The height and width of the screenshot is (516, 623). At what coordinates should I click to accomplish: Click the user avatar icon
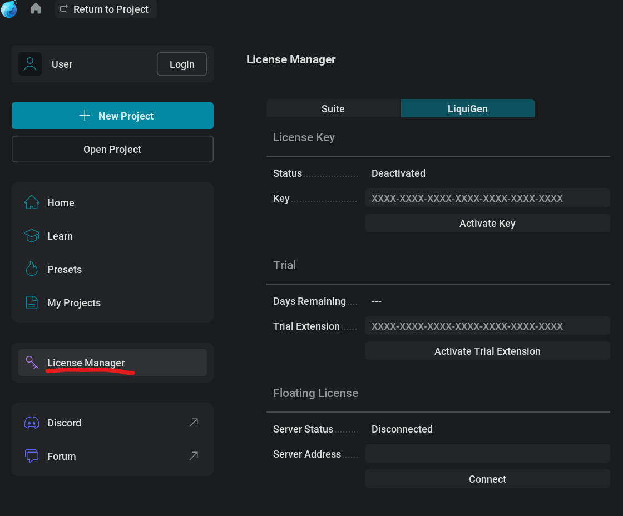30,64
